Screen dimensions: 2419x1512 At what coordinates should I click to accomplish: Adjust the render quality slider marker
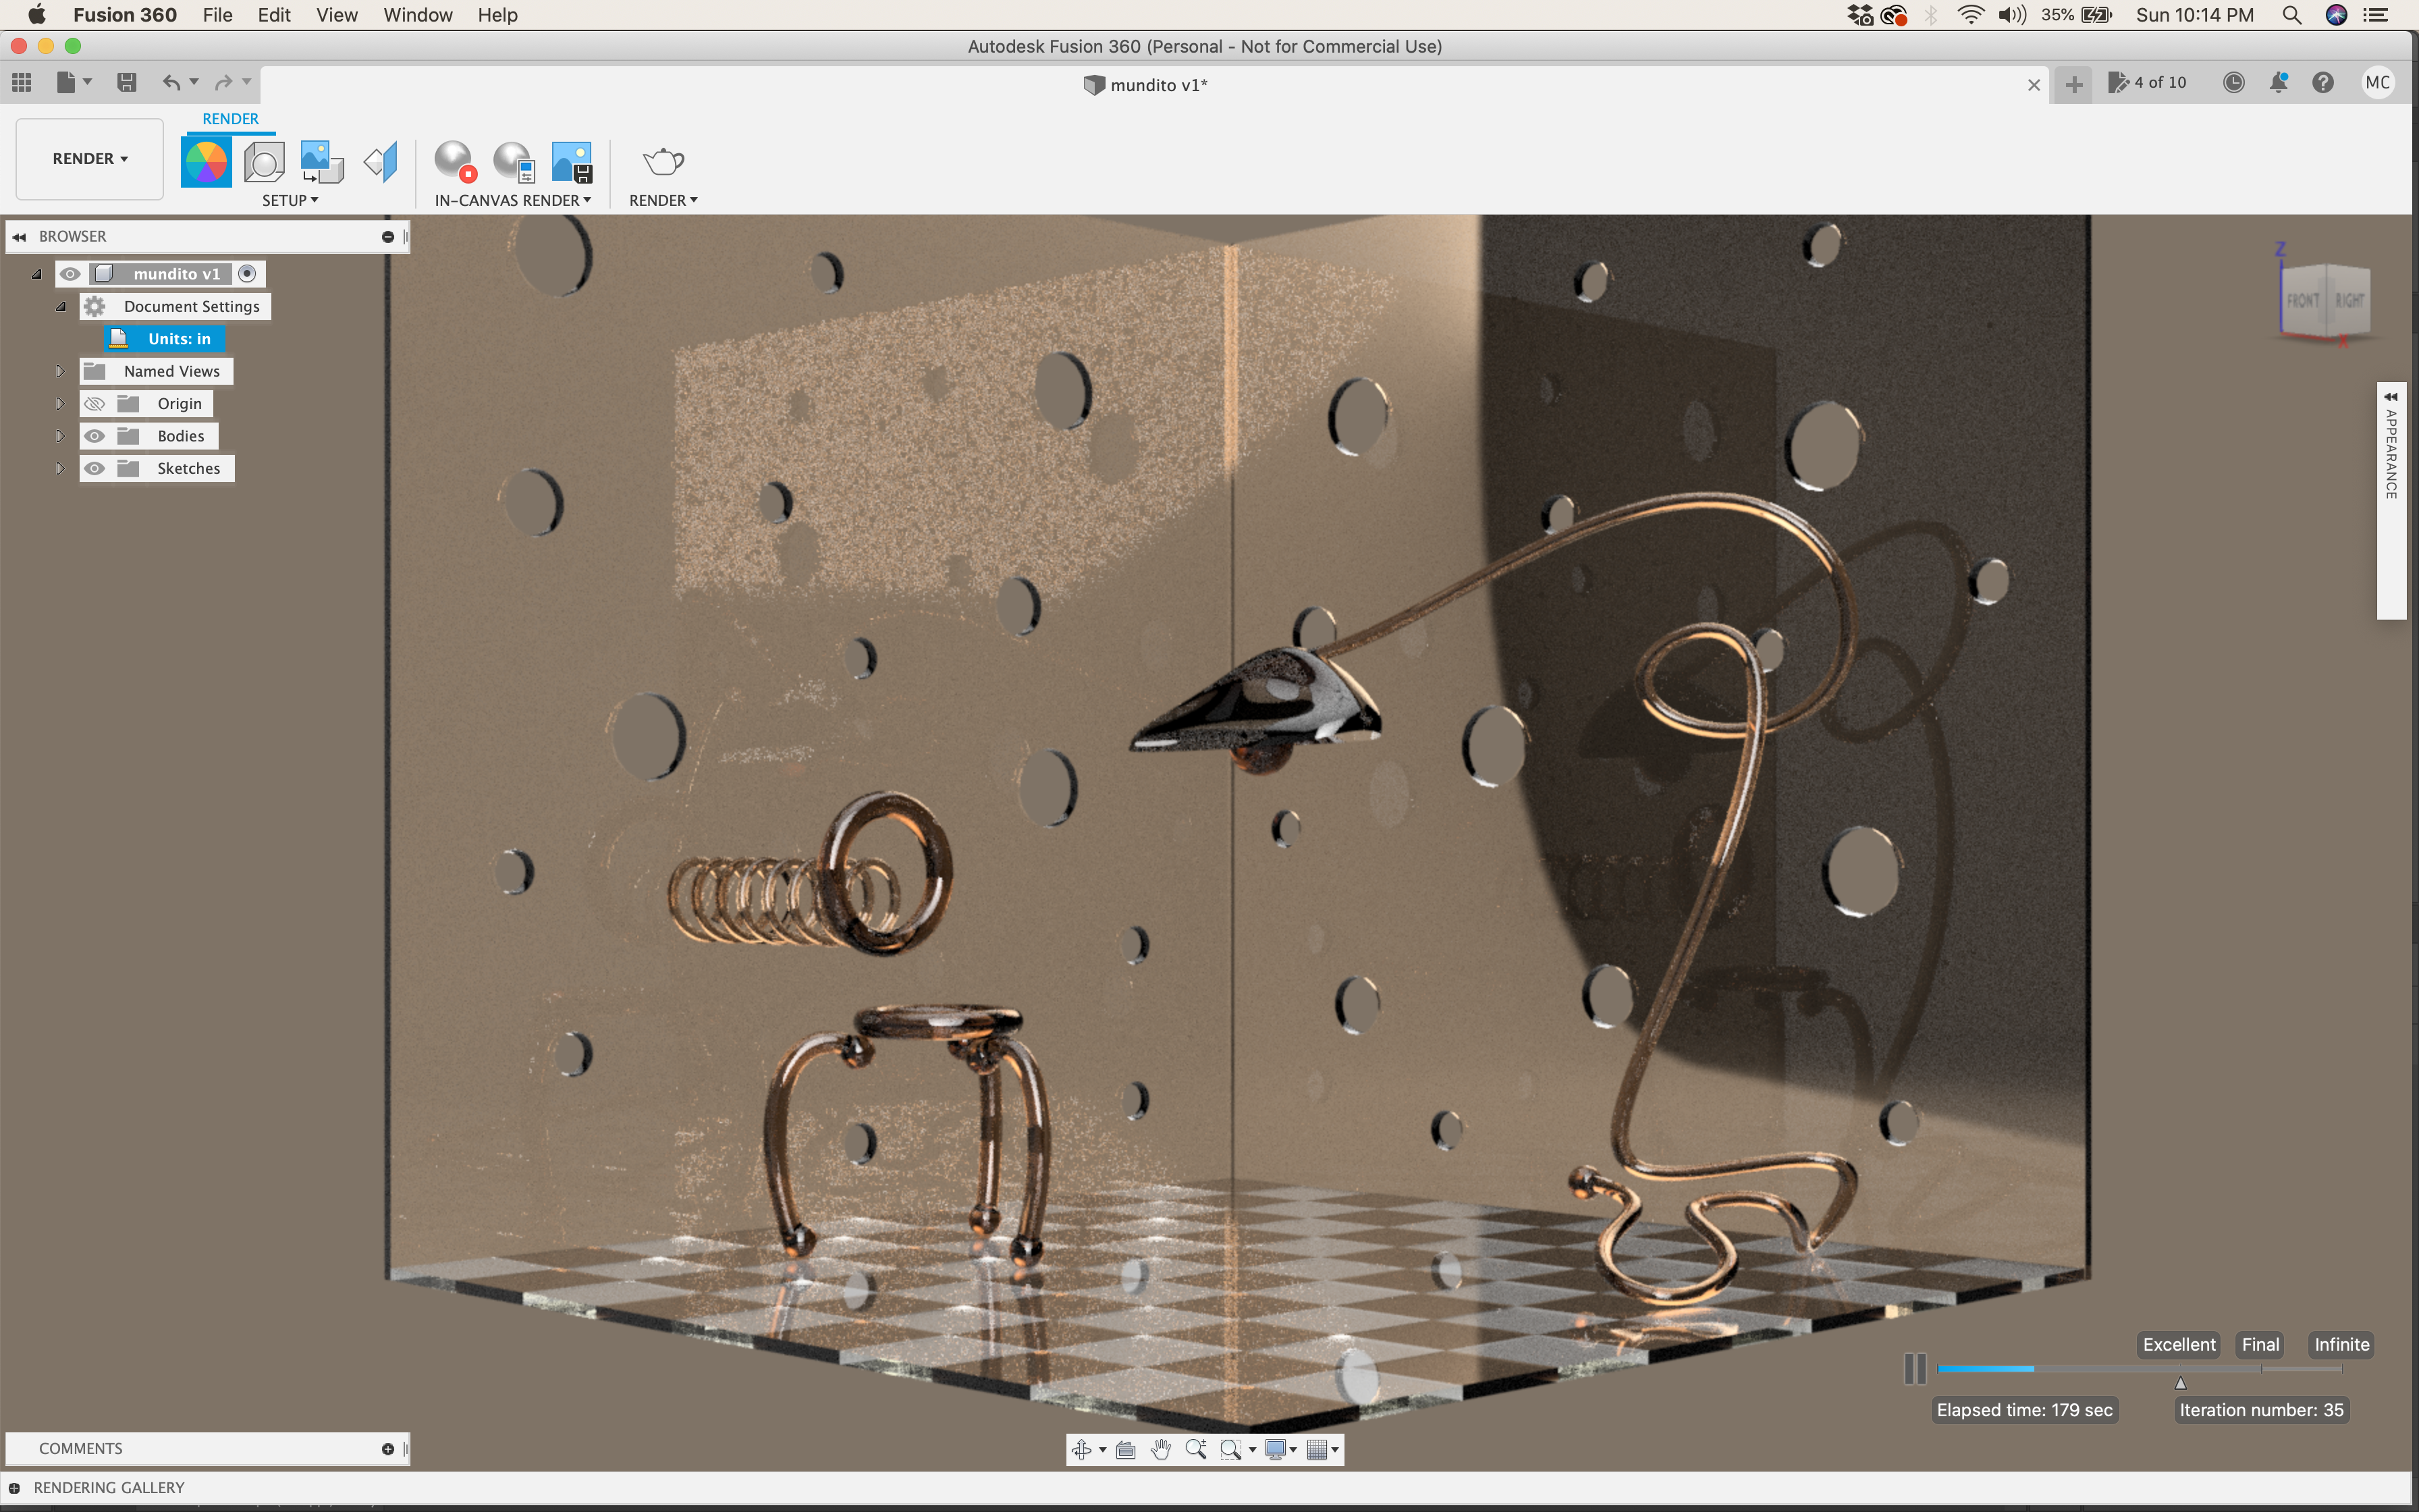[x=2180, y=1383]
